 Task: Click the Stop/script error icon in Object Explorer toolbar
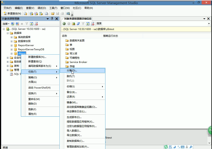(x=36, y=24)
